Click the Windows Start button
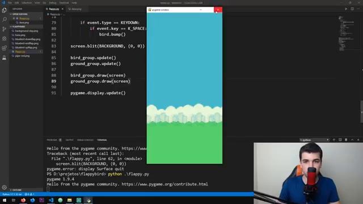Screen dimensions: 363x204 [x=5, y=200]
